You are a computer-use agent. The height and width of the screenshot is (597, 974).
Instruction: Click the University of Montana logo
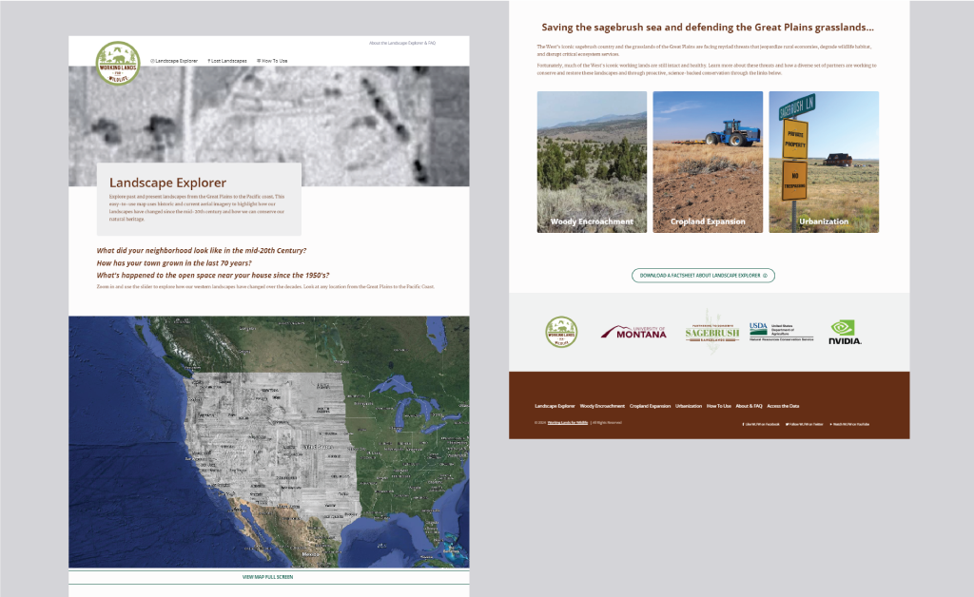point(633,332)
